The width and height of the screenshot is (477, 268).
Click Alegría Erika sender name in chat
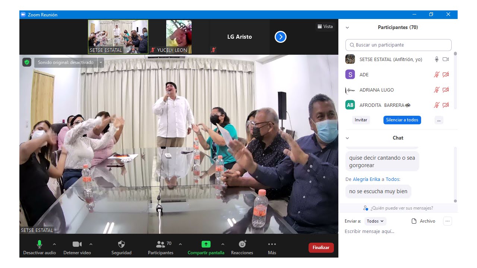(366, 179)
